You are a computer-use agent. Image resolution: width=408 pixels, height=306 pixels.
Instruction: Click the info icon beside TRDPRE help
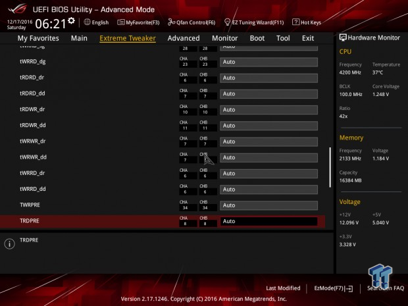[x=10, y=243]
